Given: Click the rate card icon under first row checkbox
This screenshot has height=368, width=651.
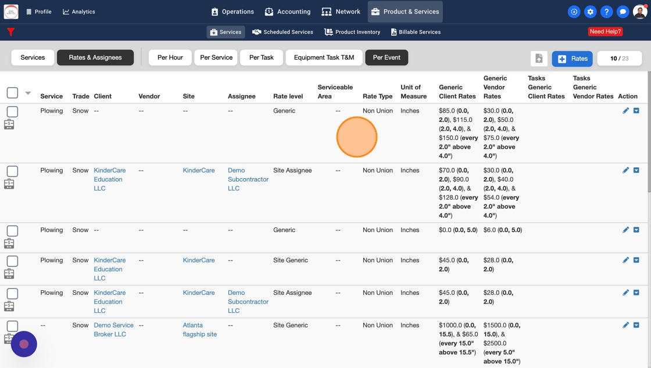Looking at the screenshot, I should tap(9, 124).
